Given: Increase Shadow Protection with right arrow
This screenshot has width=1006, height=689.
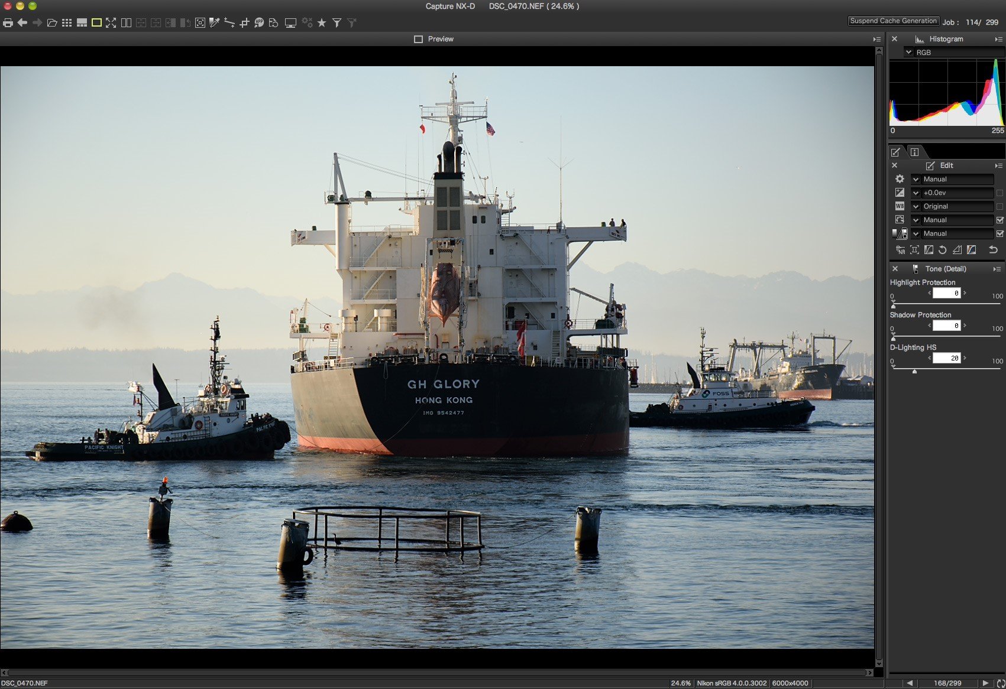Looking at the screenshot, I should [x=965, y=325].
